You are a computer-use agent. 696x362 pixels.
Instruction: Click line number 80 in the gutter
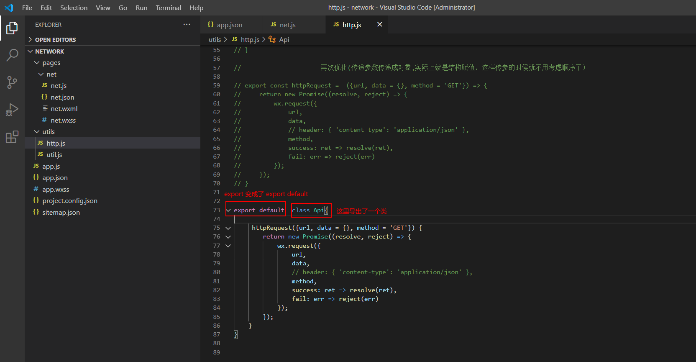click(217, 272)
